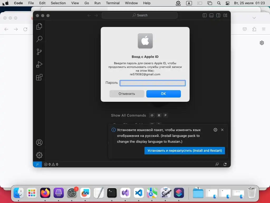Open the Edit menu
270x203 pixels.
[x=42, y=3]
